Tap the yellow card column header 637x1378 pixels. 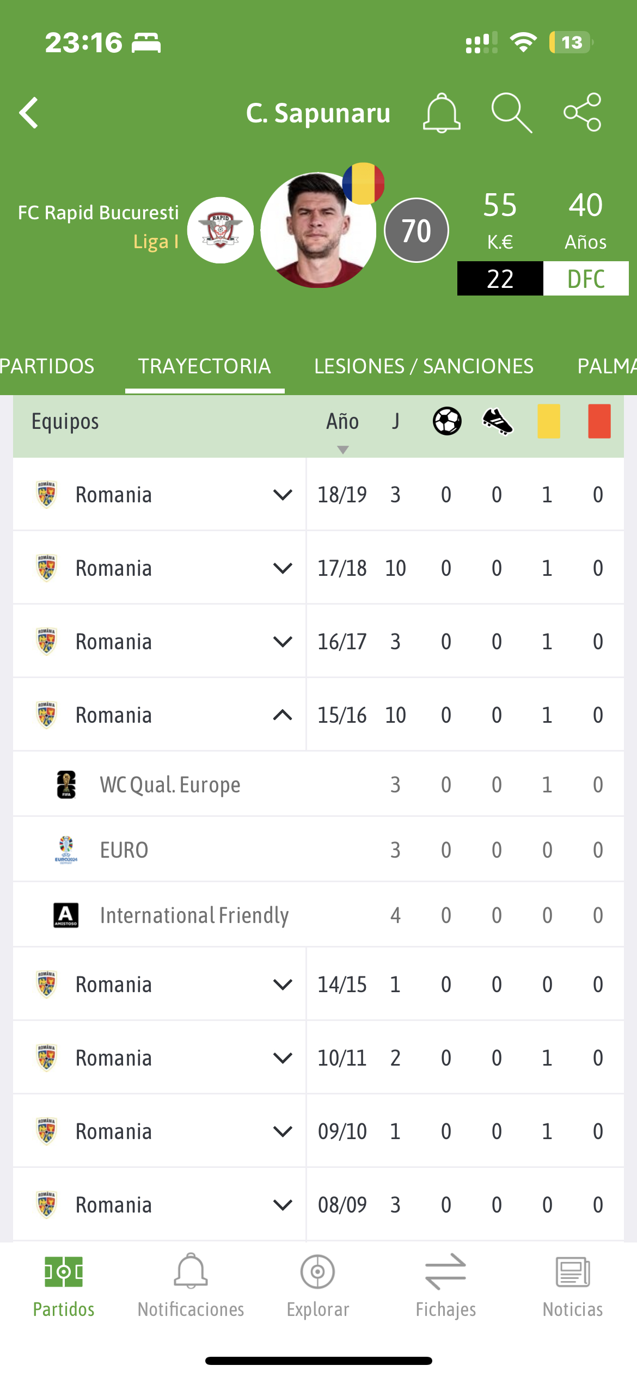click(548, 421)
